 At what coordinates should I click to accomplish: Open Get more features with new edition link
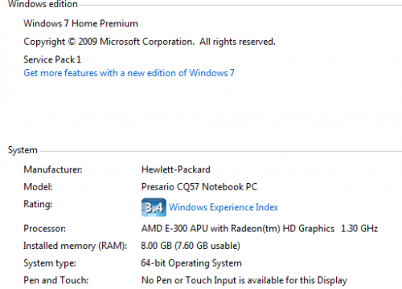tap(129, 73)
